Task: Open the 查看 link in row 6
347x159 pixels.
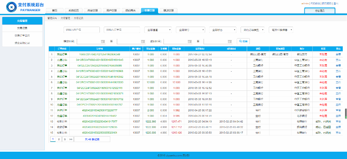Action: (x=338, y=82)
